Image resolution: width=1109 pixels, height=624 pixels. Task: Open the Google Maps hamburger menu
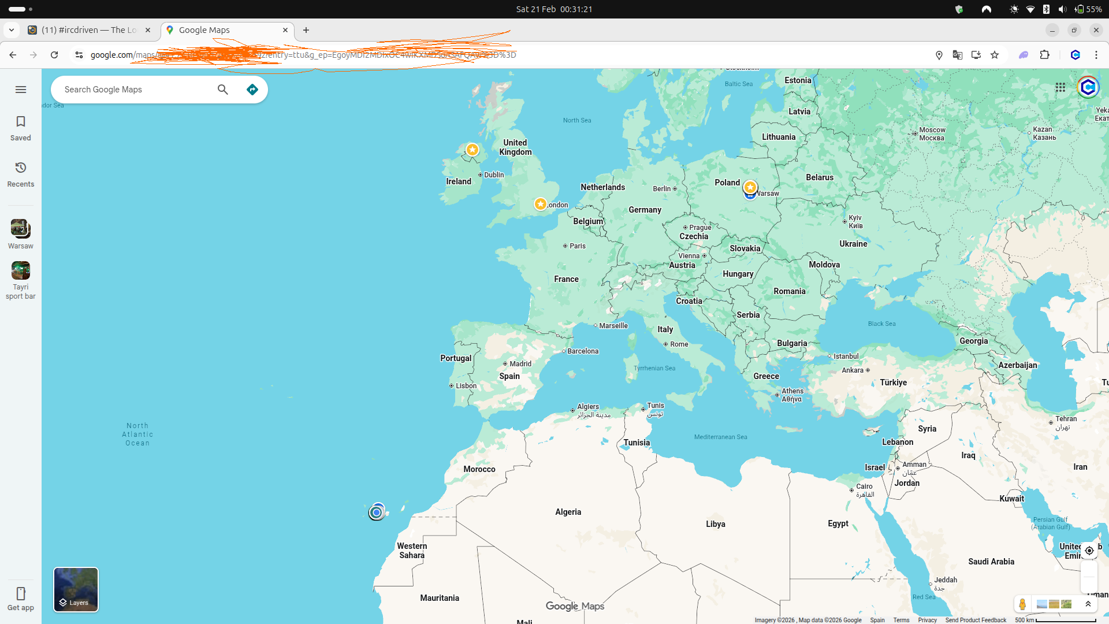pos(21,90)
